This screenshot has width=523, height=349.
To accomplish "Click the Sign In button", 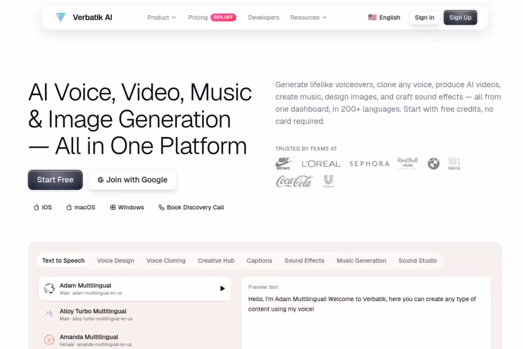I will tap(425, 17).
